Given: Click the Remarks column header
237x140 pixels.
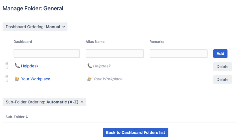Looking at the screenshot, I should coord(157,42).
